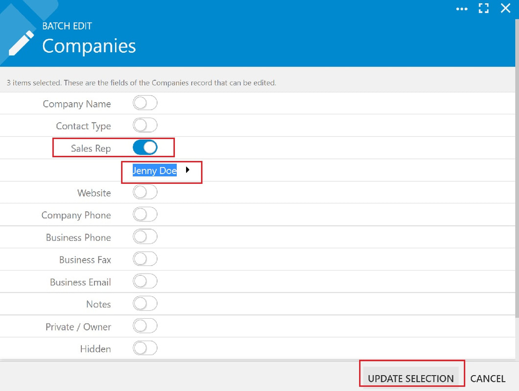Enable the Hidden toggle
Image resolution: width=519 pixels, height=391 pixels.
(145, 348)
